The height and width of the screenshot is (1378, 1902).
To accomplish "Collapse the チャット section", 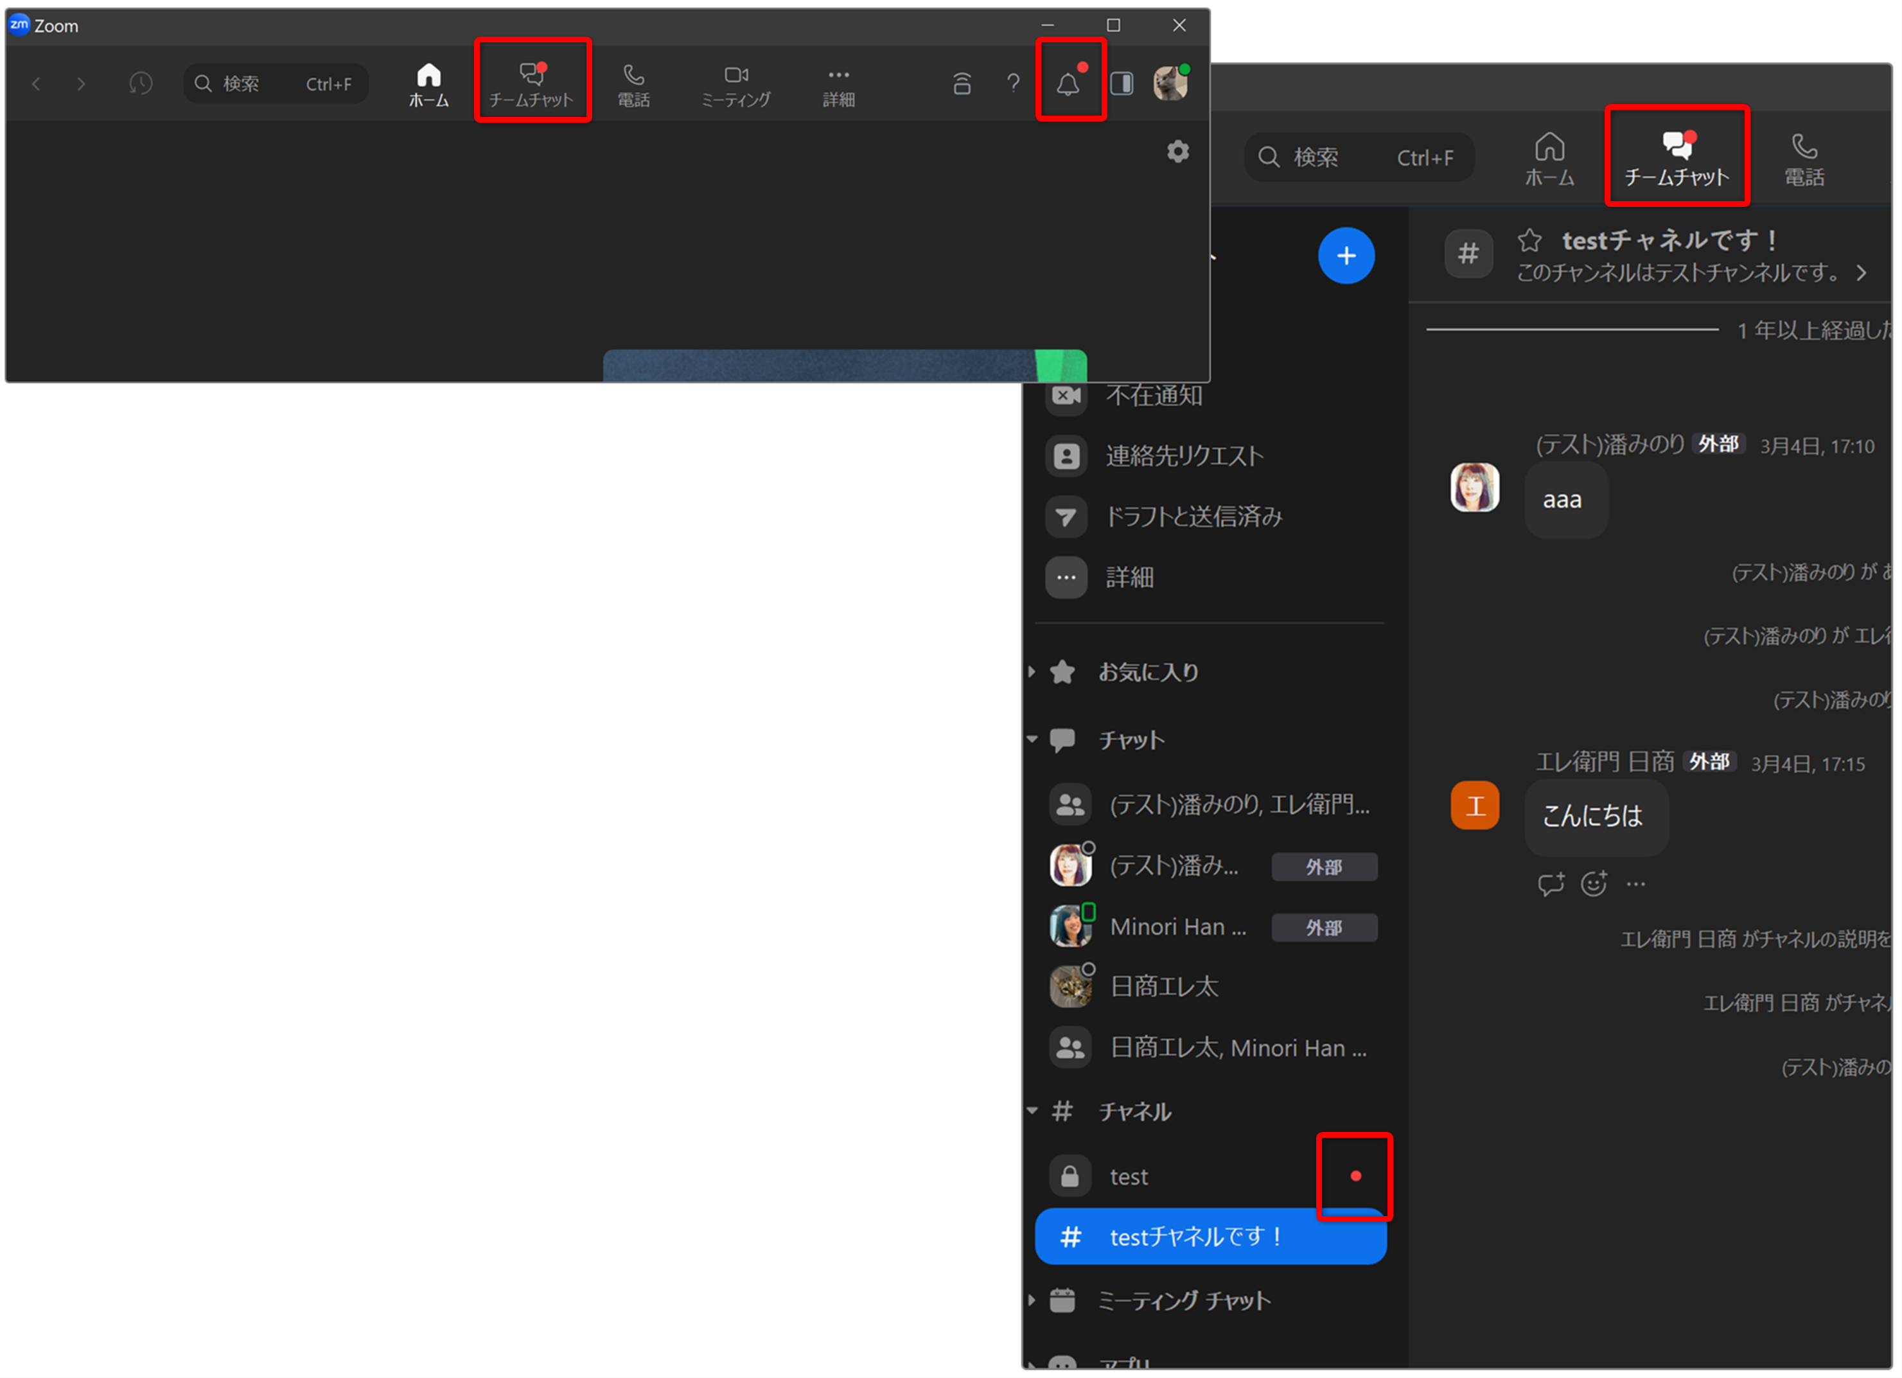I will click(1032, 739).
